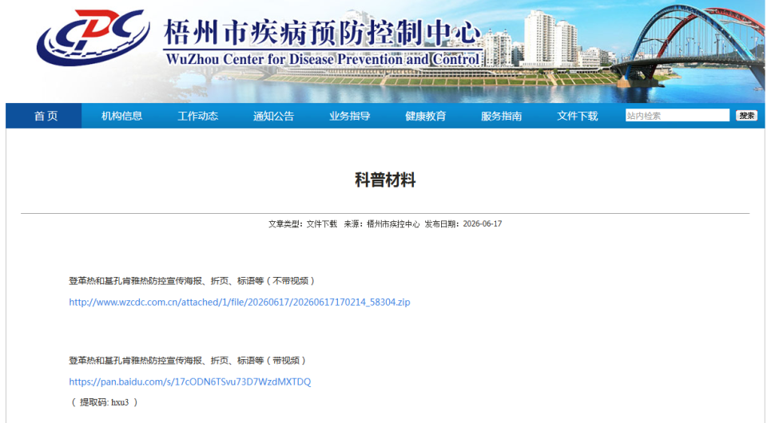Screen dimensions: 767x423
Task: Go to 服务指南 page
Action: click(x=502, y=116)
